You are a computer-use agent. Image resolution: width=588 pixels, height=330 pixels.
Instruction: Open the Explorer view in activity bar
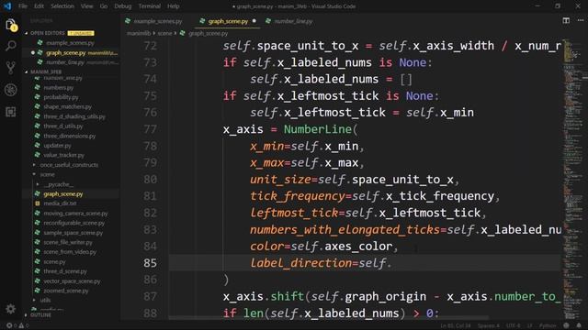tap(11, 25)
